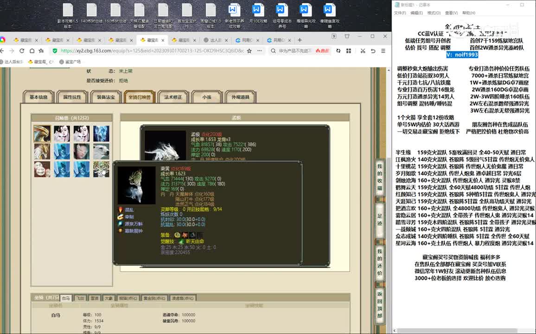
Task: Open browser screenshot scissors tool
Action: coord(363,51)
